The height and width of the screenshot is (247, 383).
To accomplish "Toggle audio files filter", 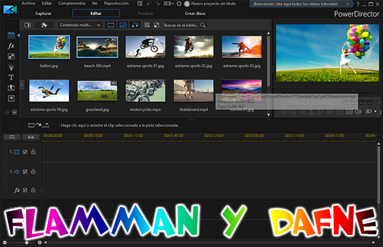I will pyautogui.click(x=135, y=25).
